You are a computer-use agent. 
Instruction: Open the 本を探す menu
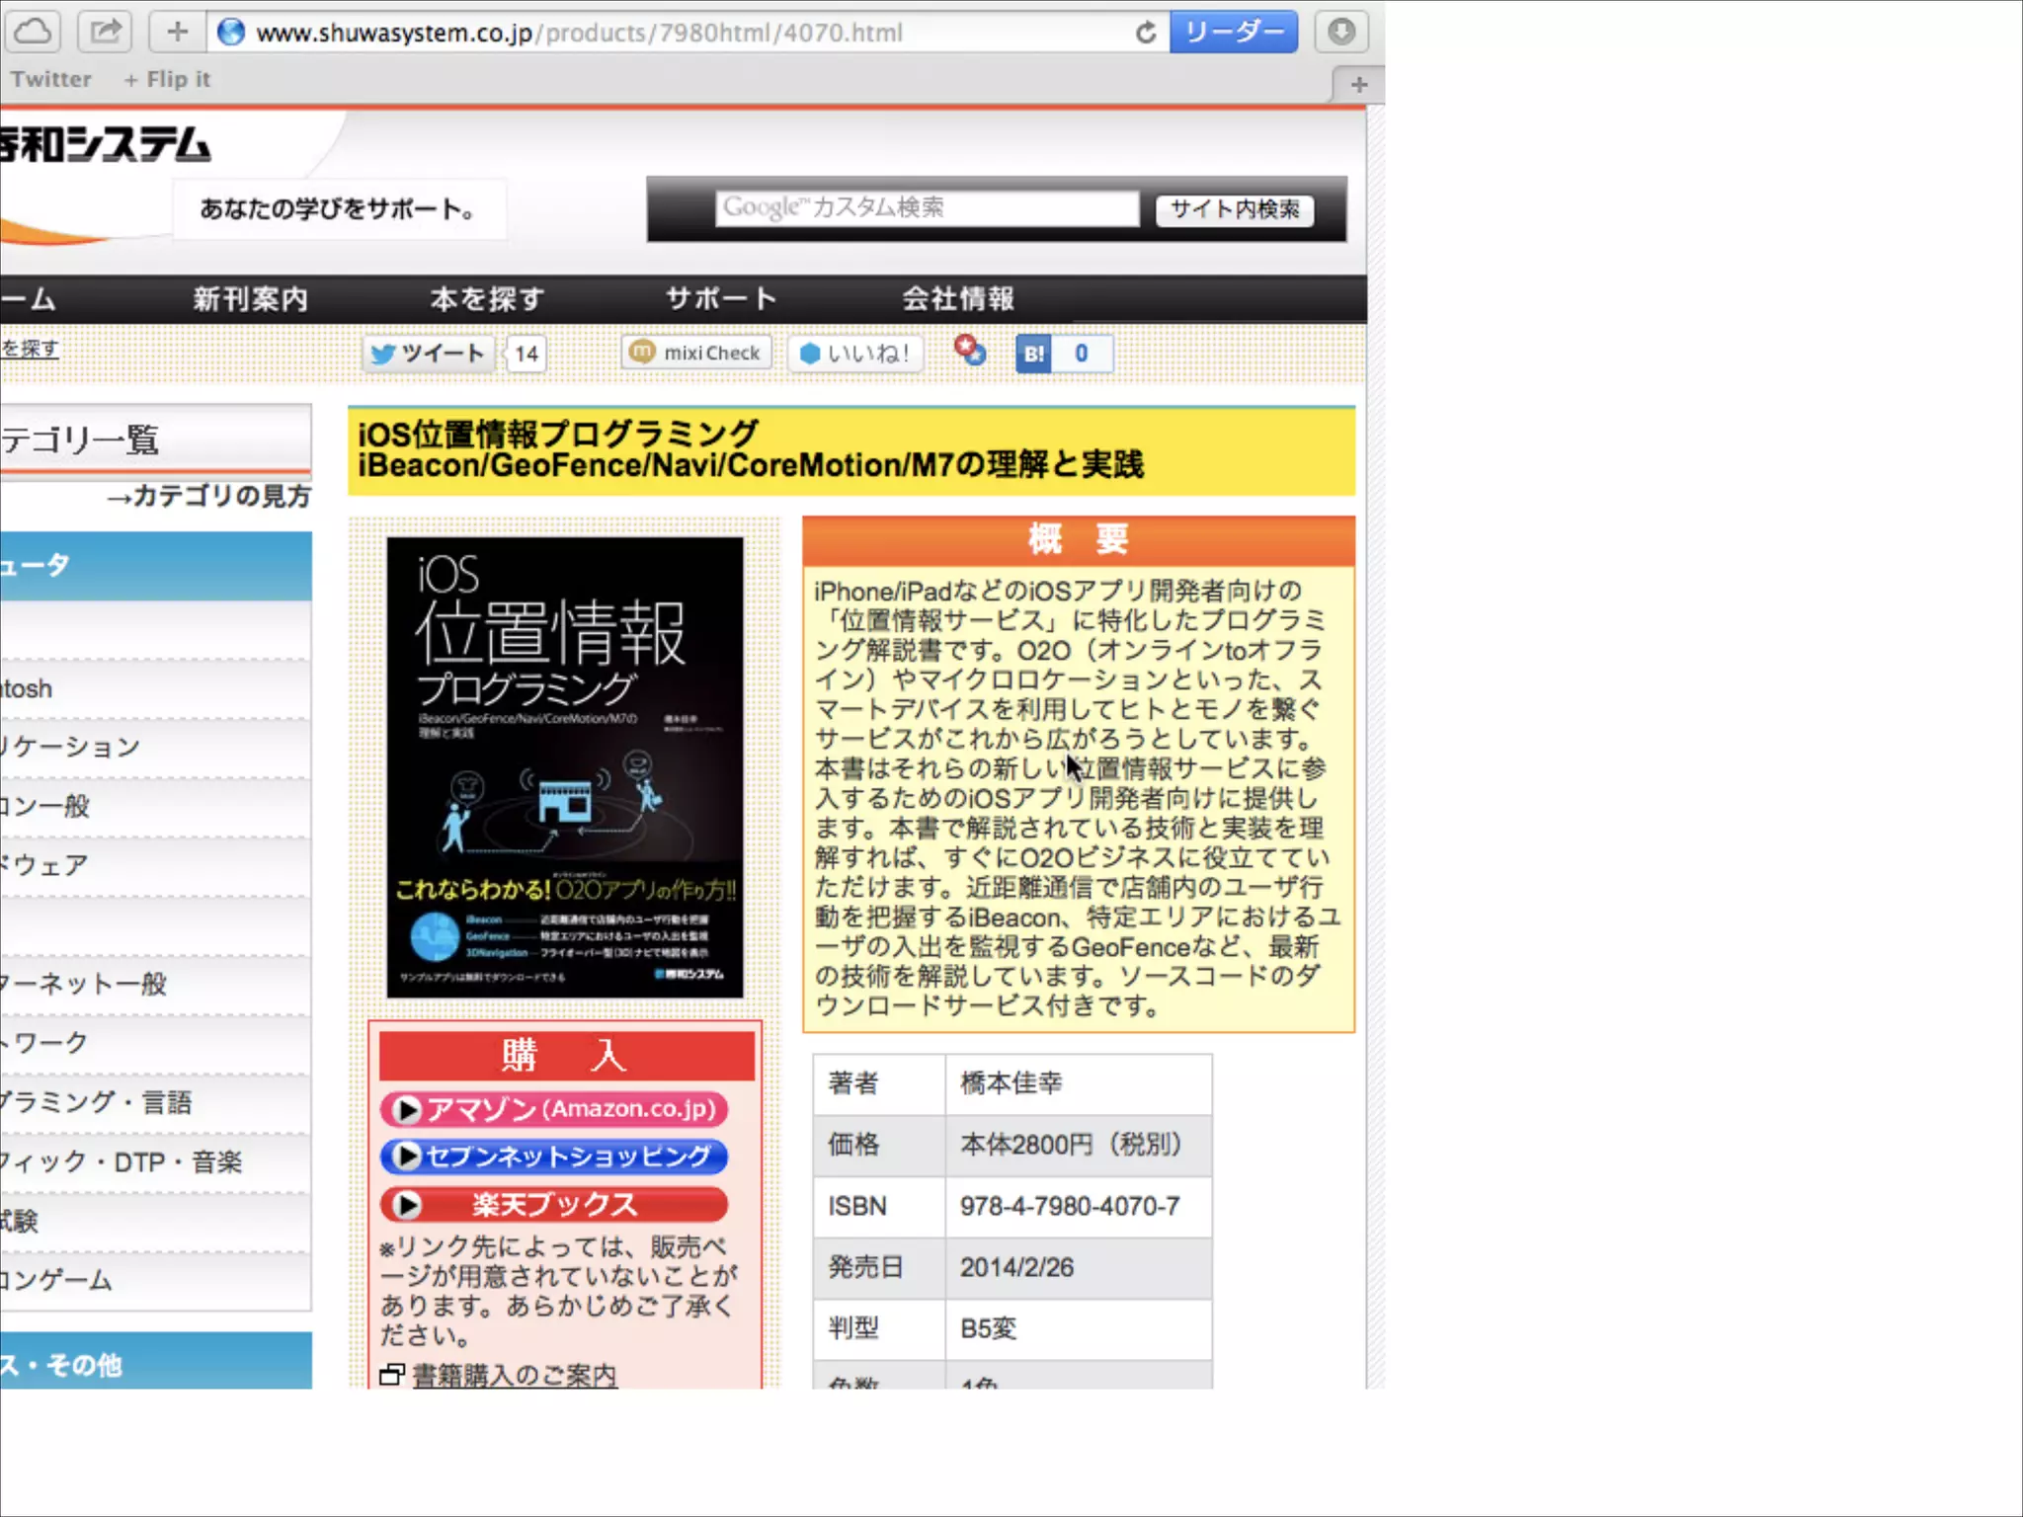(487, 298)
